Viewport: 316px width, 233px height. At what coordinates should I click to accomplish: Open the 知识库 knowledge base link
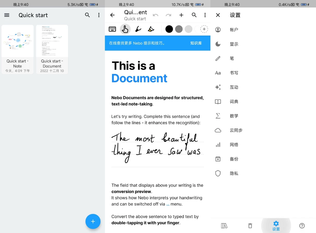pos(196,43)
